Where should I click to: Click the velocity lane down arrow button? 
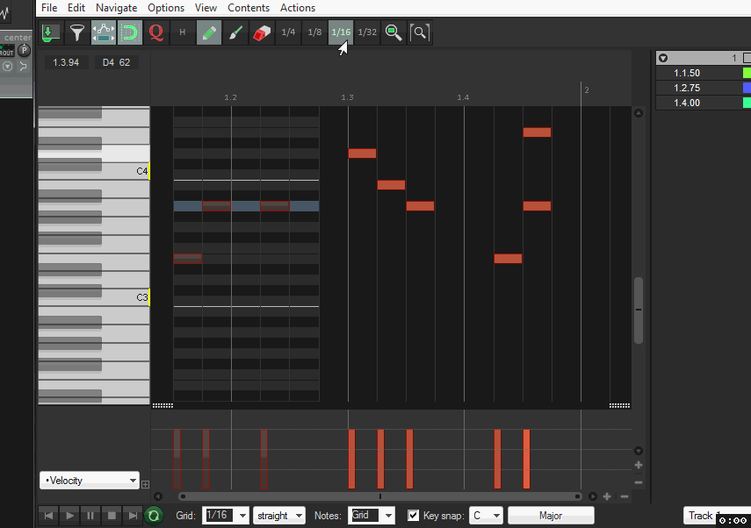639,451
